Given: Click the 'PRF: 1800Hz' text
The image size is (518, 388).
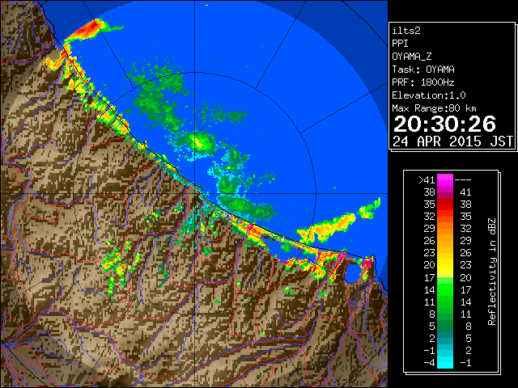Looking at the screenshot, I should click(423, 82).
